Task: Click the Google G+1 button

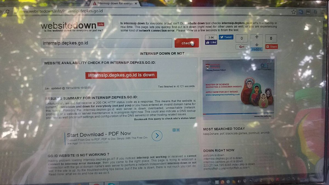Action: pyautogui.click(x=242, y=47)
